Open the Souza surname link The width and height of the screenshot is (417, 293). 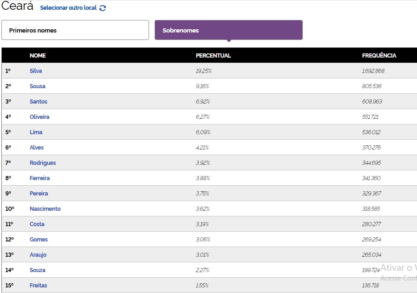pyautogui.click(x=38, y=270)
